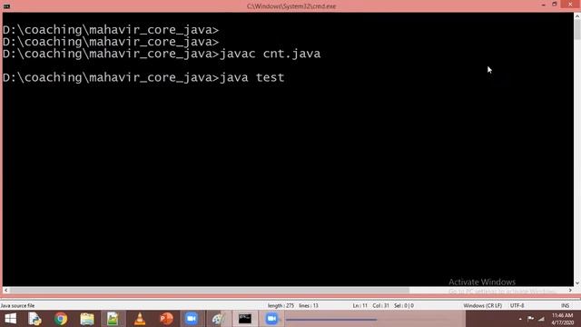Close the cmd.exe window
The height and width of the screenshot is (327, 581).
click(x=571, y=5)
